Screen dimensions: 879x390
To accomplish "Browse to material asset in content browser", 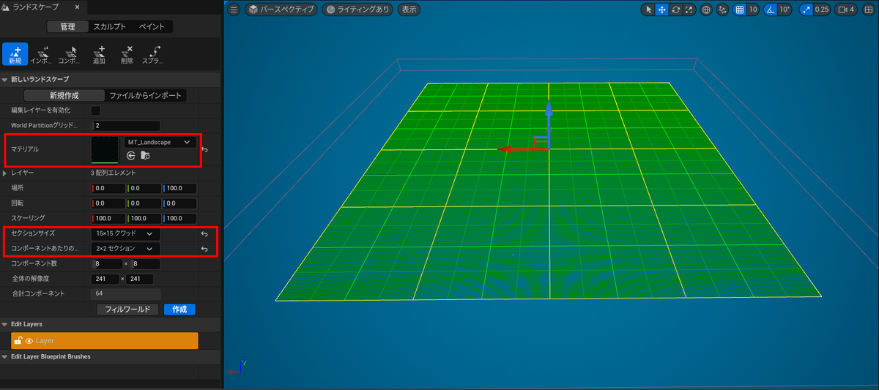I will coord(145,155).
